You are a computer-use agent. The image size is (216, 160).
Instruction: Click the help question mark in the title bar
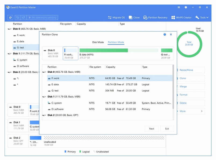[186, 7]
